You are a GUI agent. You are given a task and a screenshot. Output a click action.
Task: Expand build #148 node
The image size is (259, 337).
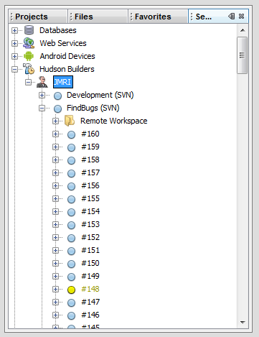click(55, 289)
